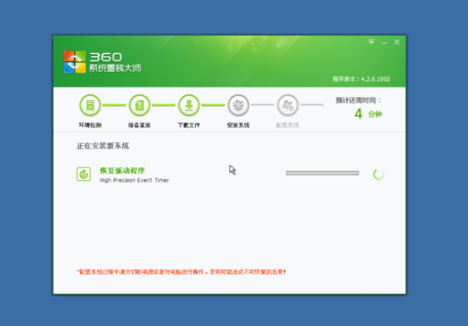This screenshot has height=326, width=468.
Task: Click the red warning message text
Action: coord(181,272)
